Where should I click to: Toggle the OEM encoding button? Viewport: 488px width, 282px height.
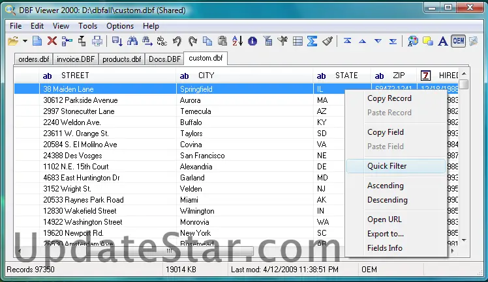459,41
